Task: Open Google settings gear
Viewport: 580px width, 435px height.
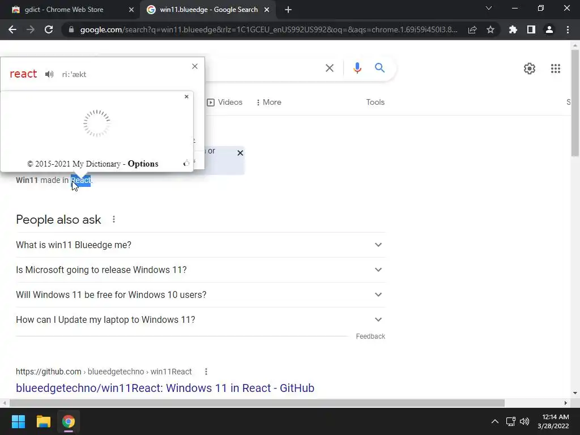Action: point(530,69)
